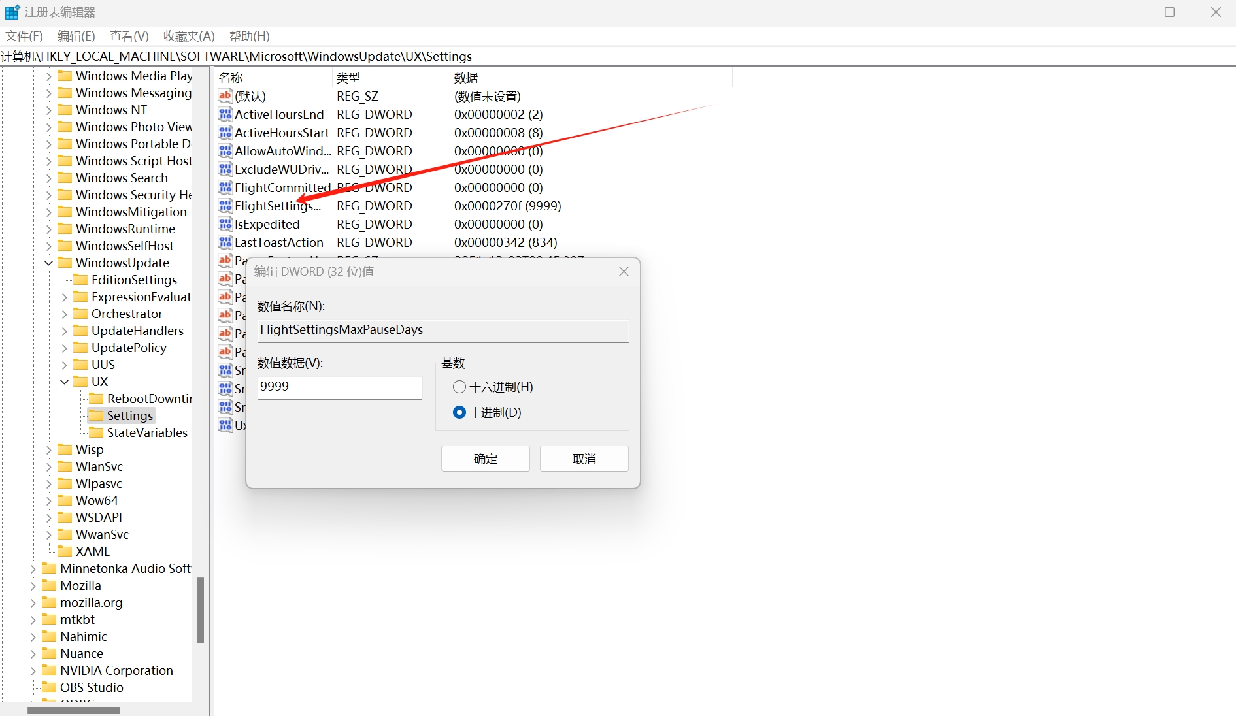Click the ActiveHoursEnd DWORD value icon

pos(225,115)
